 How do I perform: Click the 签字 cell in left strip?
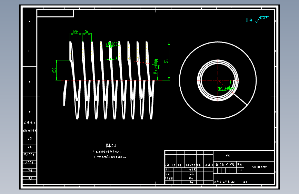pyautogui.click(x=30, y=170)
